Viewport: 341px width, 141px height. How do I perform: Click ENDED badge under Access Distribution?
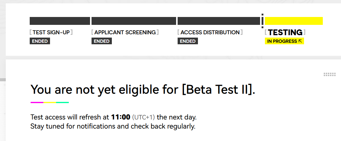pyautogui.click(x=188, y=41)
